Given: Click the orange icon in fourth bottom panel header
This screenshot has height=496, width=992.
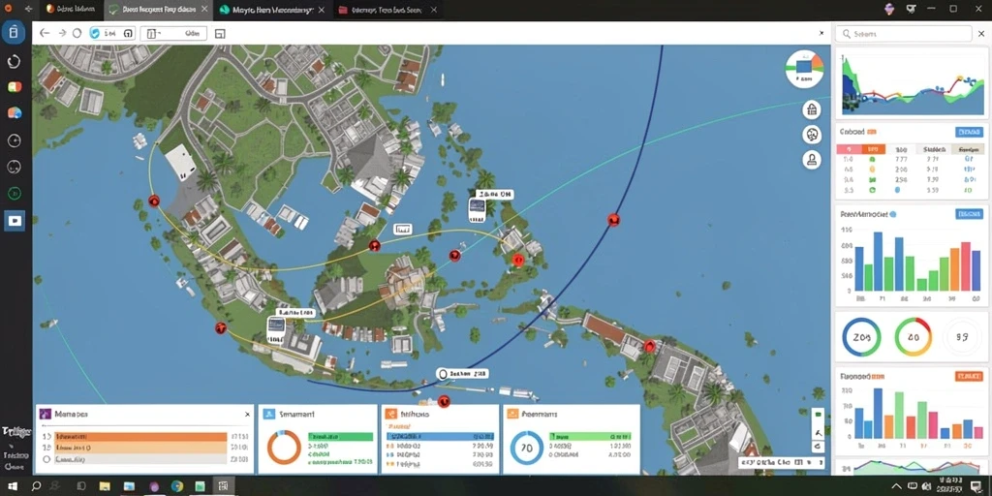Looking at the screenshot, I should coord(512,414).
